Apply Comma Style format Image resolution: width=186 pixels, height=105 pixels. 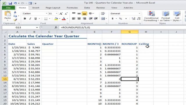point(126,19)
